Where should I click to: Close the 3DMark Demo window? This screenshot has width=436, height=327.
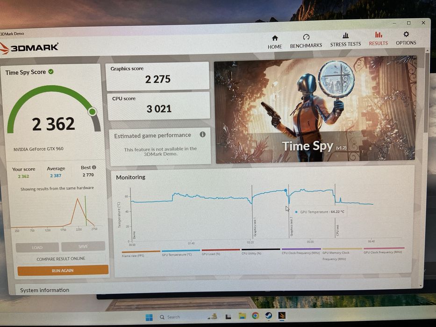(x=423, y=22)
